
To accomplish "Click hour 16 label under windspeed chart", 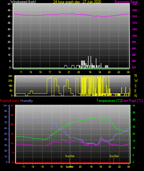I will [90, 72].
